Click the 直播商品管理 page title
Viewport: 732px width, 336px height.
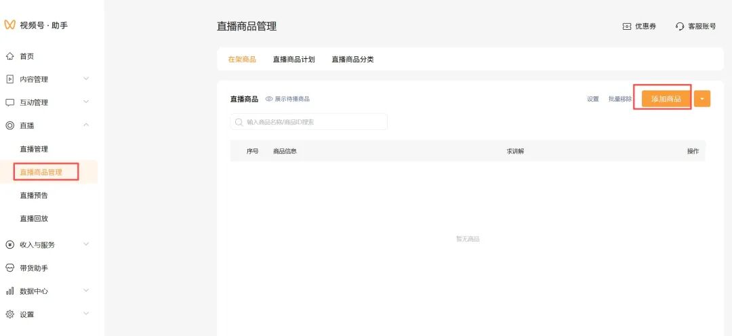click(247, 26)
